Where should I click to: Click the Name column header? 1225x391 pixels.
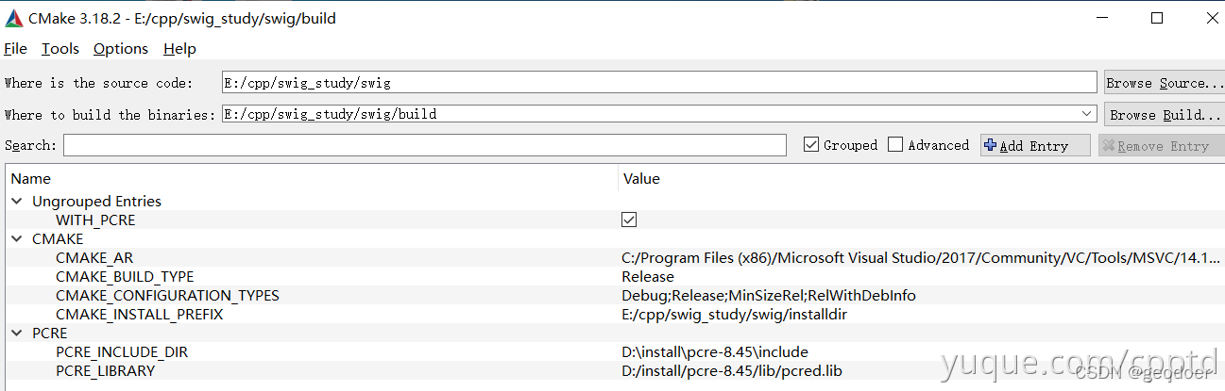(312, 178)
